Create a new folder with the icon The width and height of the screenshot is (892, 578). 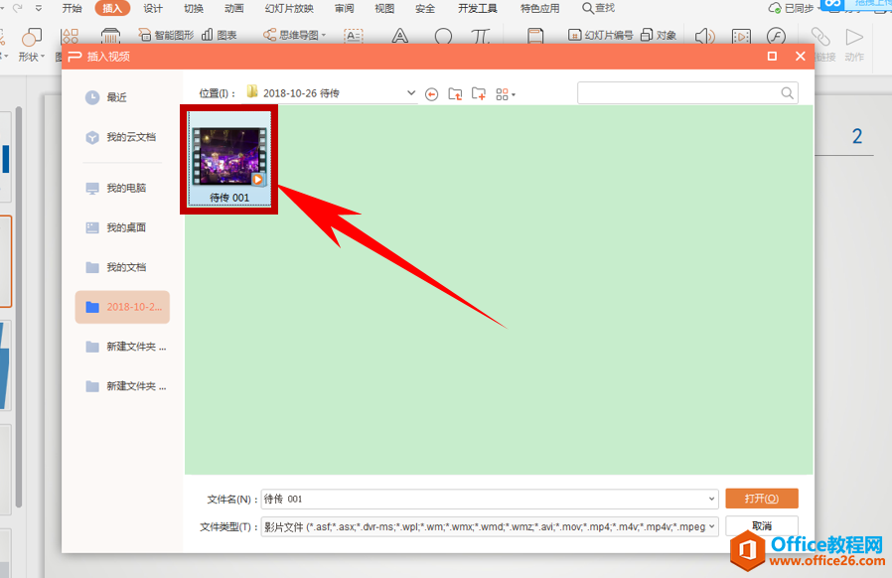pyautogui.click(x=479, y=94)
